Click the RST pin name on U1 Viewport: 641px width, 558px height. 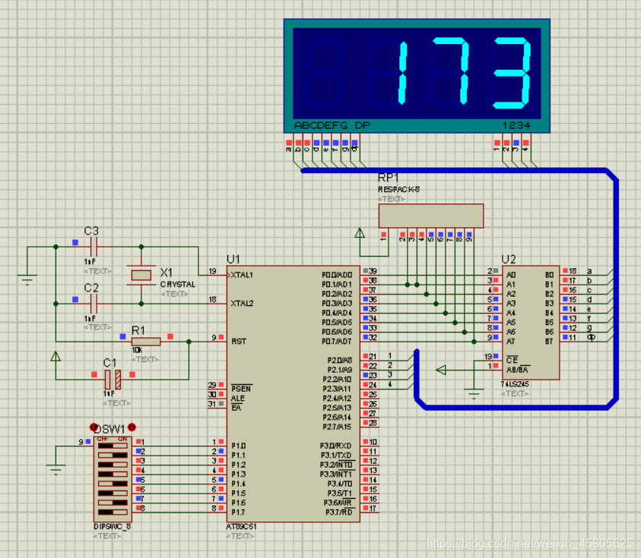point(239,341)
